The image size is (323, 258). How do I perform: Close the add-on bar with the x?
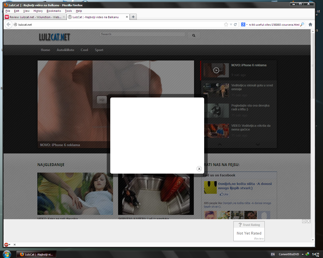(15, 245)
